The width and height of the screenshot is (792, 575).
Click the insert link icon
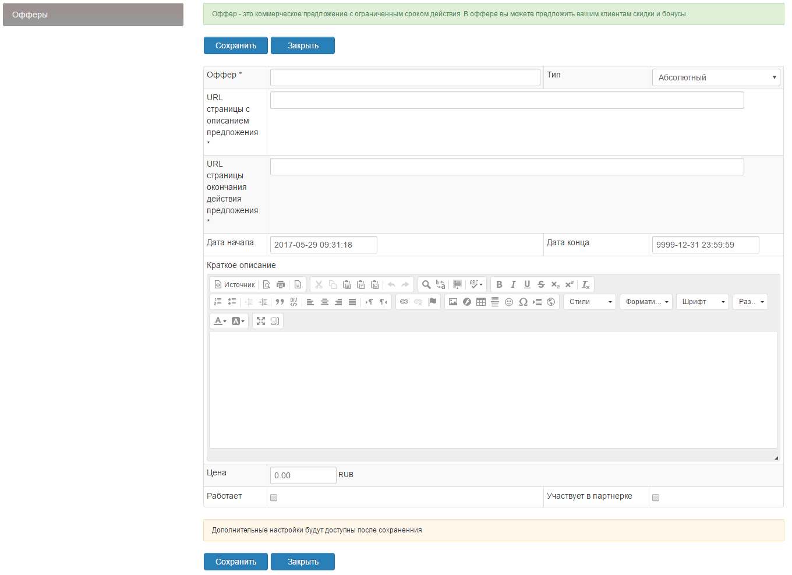point(404,302)
